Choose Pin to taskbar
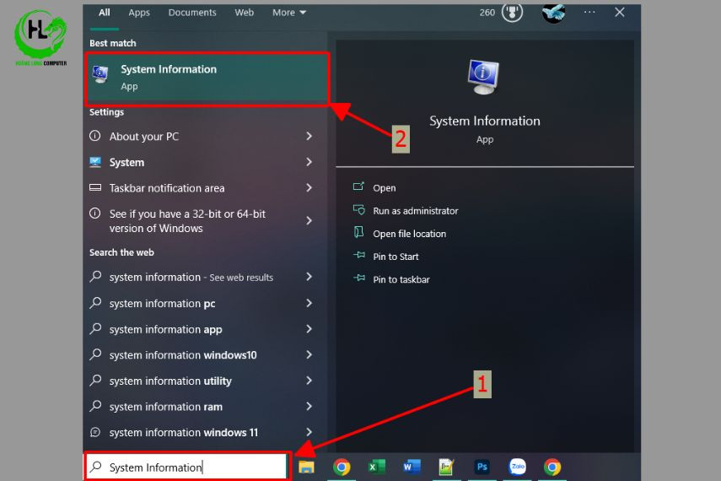The width and height of the screenshot is (721, 481). 401,279
